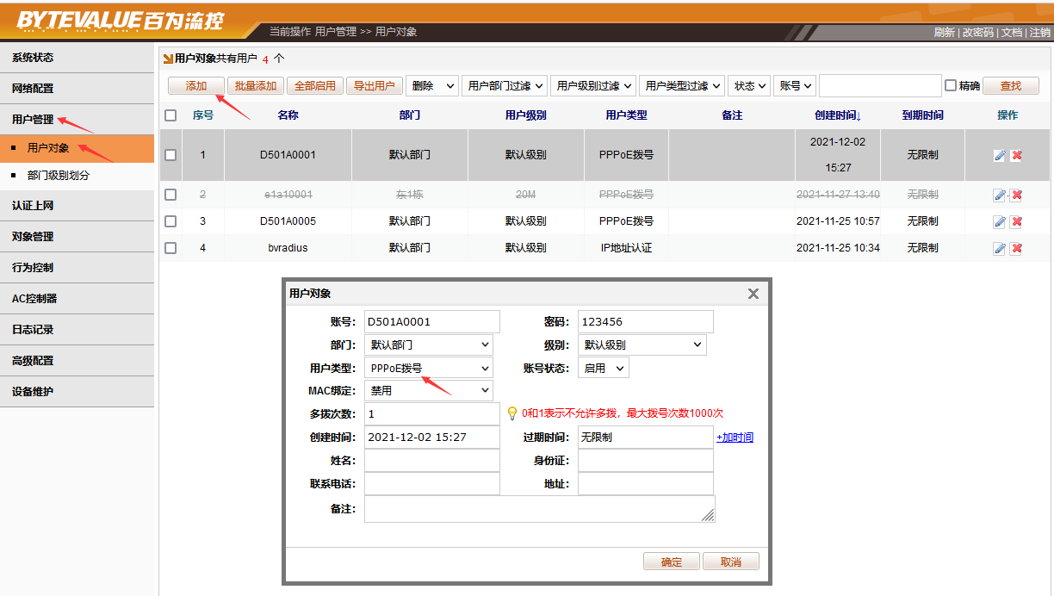Select 部门级别划分 submenu item
Screen dimensions: 1054x596
click(x=58, y=176)
